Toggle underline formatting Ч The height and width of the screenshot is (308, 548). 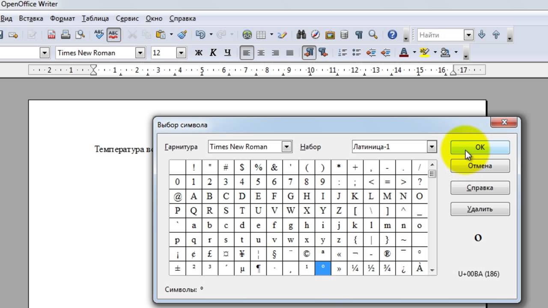point(227,53)
